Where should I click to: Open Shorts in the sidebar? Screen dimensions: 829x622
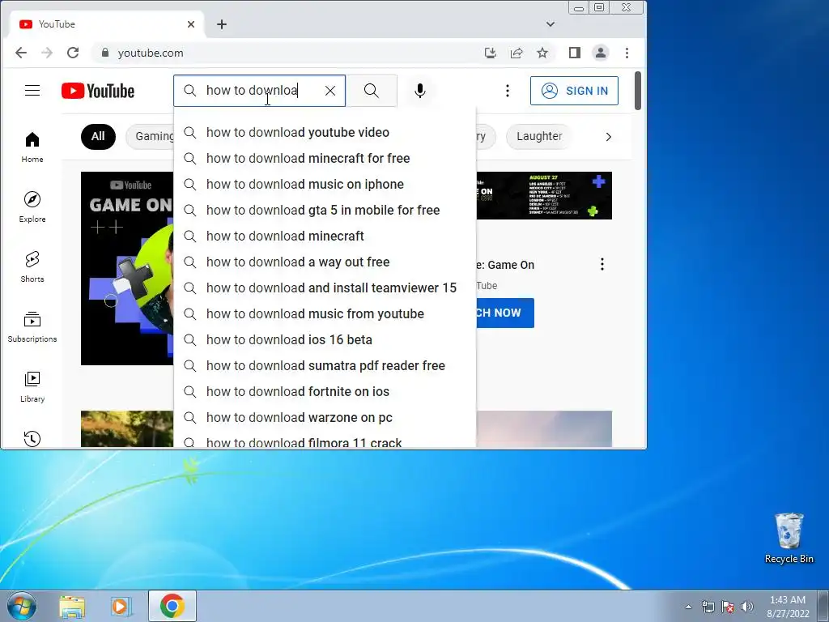pos(32,266)
